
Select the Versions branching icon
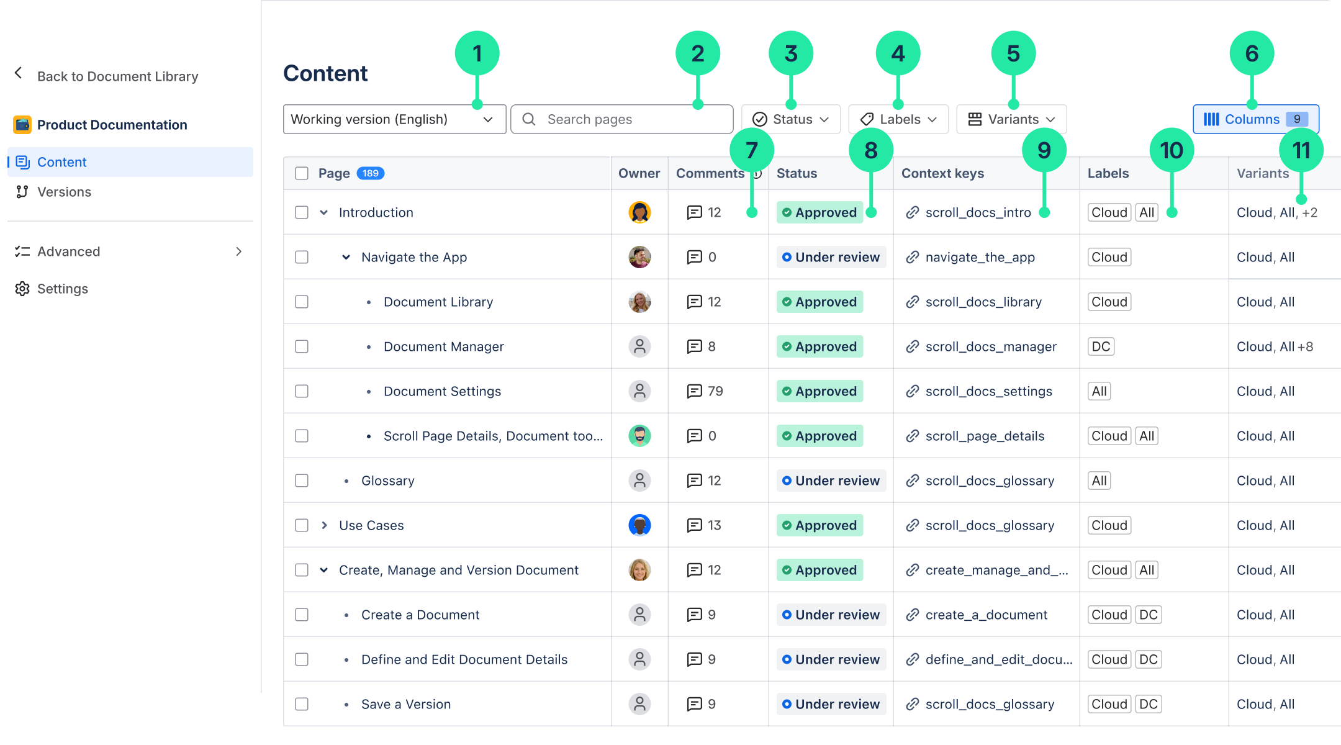[x=23, y=192]
